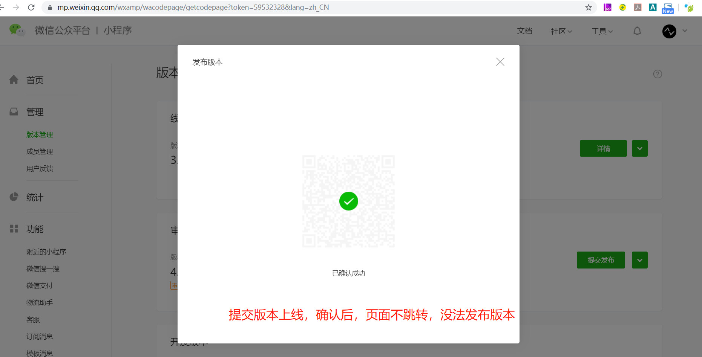Open the 管理 section
Viewport: 702px width, 357px height.
point(35,112)
